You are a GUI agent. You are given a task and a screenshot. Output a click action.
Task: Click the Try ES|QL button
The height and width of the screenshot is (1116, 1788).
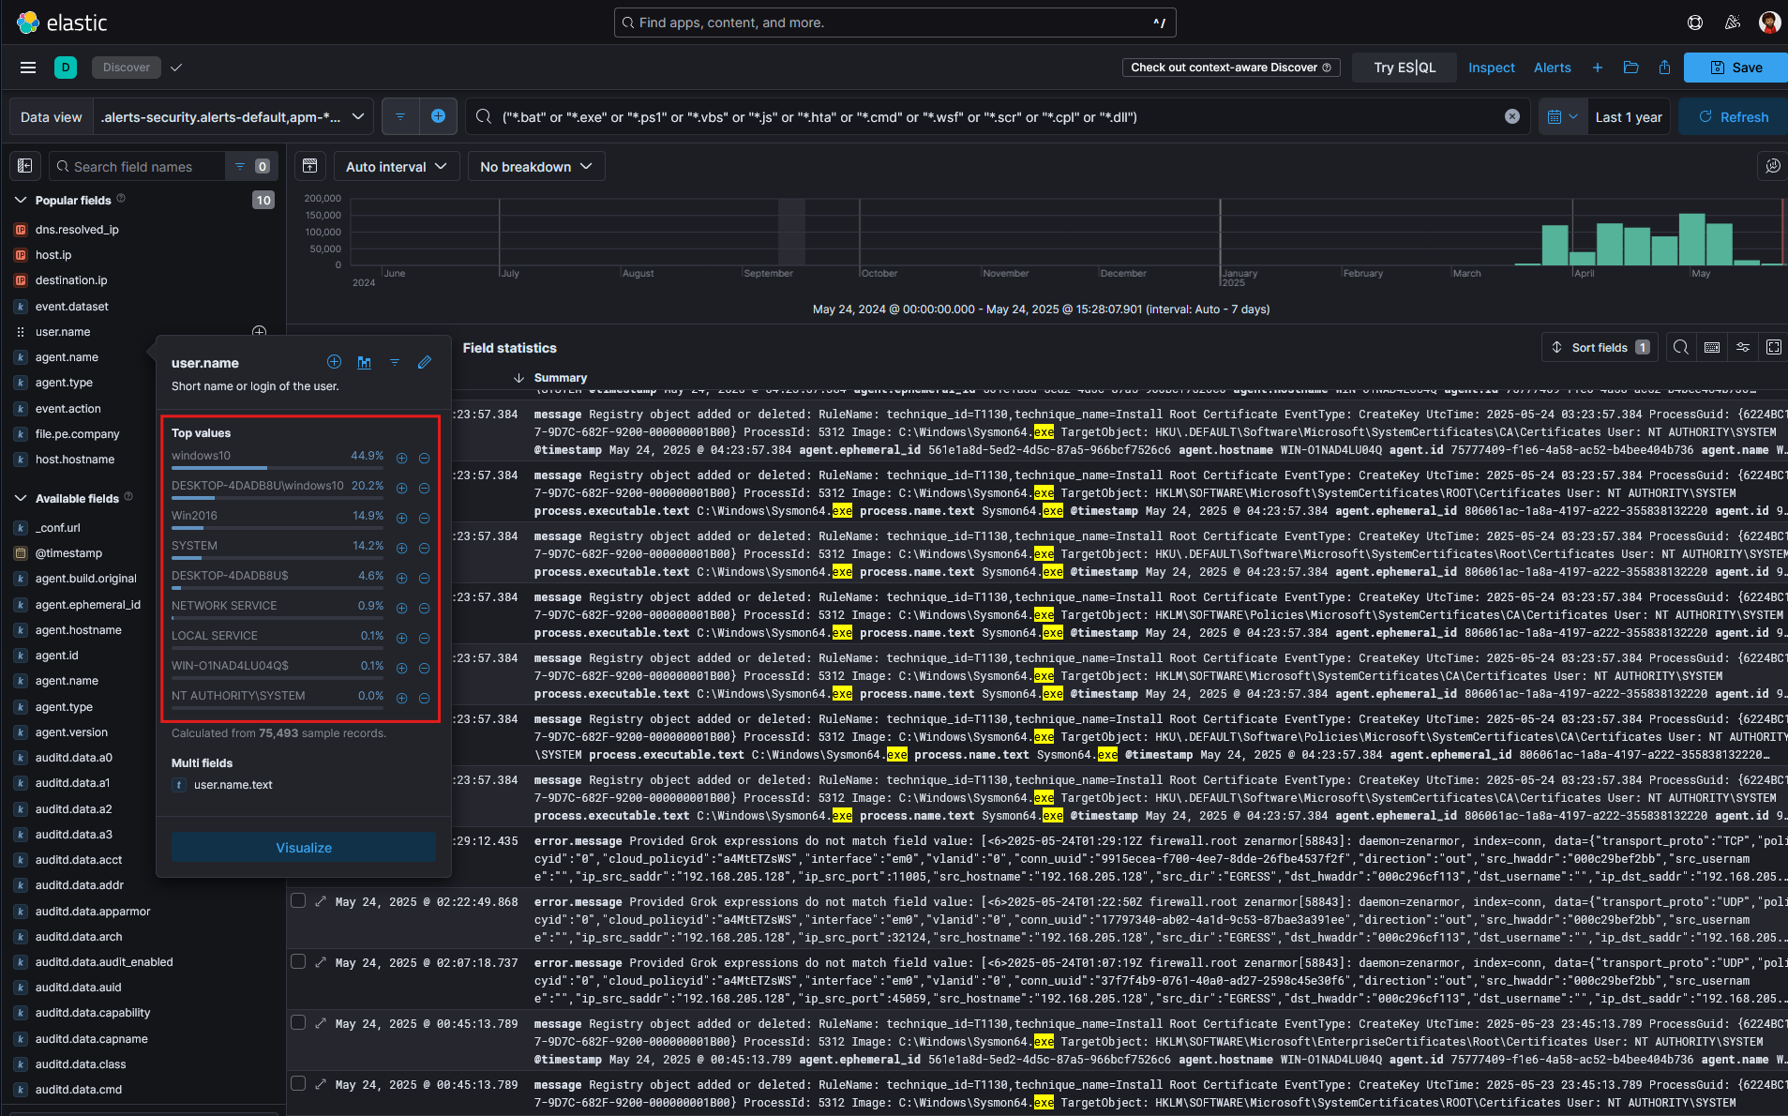1405,68
